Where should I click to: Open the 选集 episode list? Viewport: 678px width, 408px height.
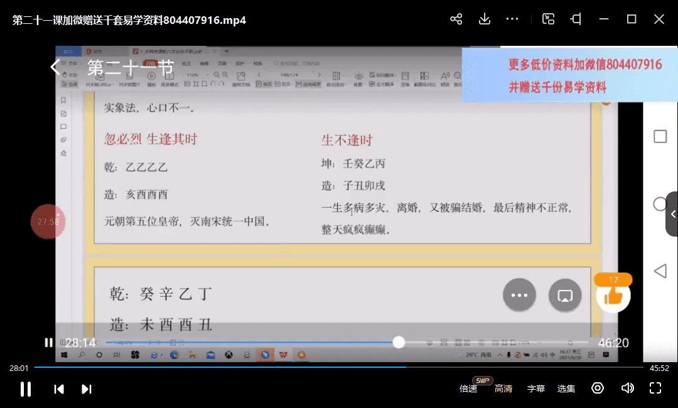click(x=566, y=389)
